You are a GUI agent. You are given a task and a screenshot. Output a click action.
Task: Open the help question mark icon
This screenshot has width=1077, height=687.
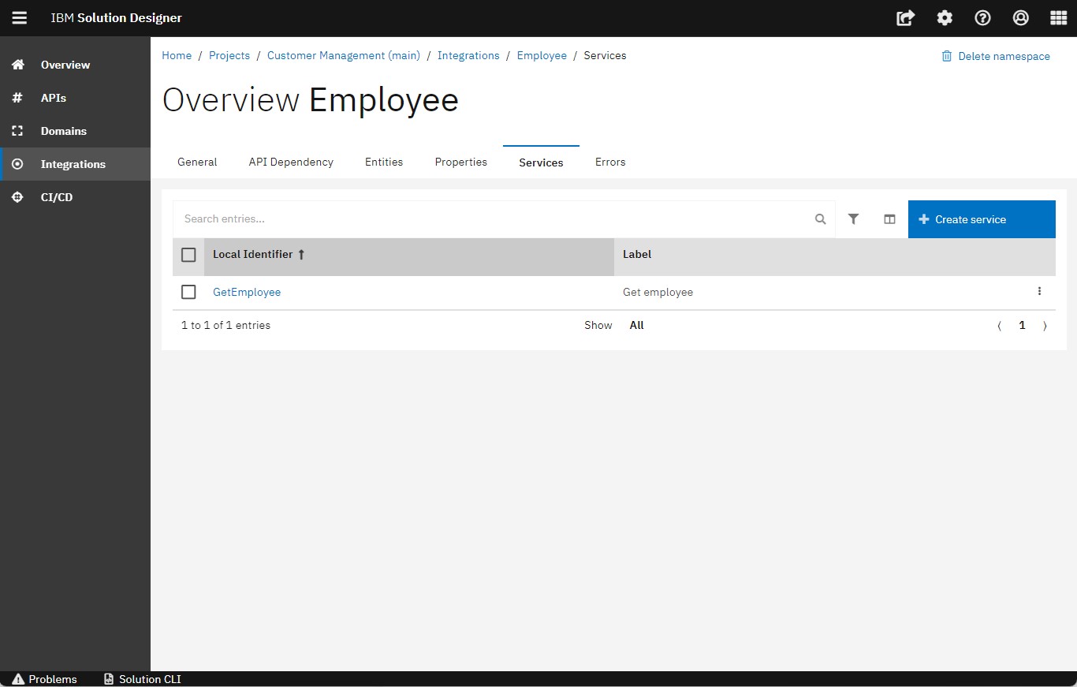pos(982,18)
